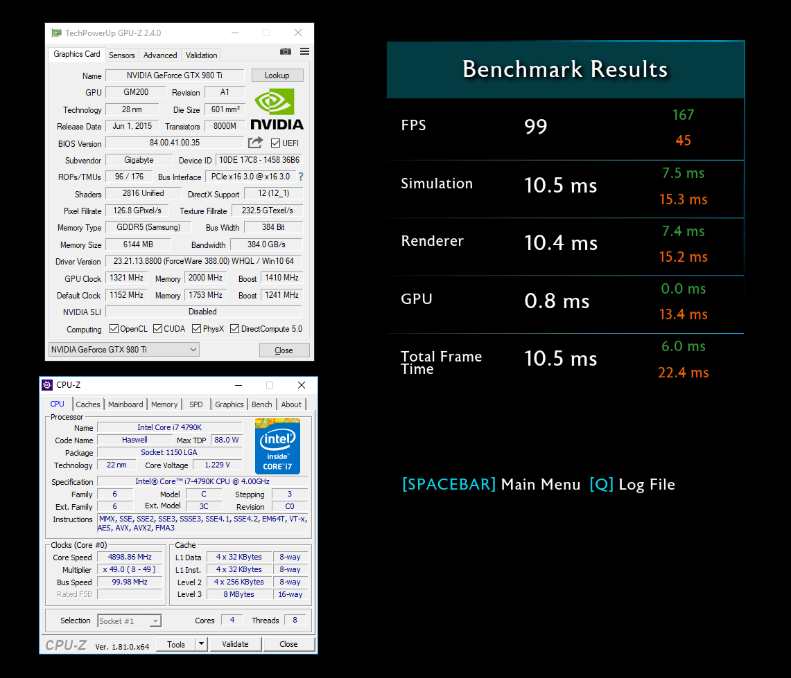This screenshot has height=678, width=791.
Task: Open the Tools dropdown arrow in CPU-Z
Action: 201,644
